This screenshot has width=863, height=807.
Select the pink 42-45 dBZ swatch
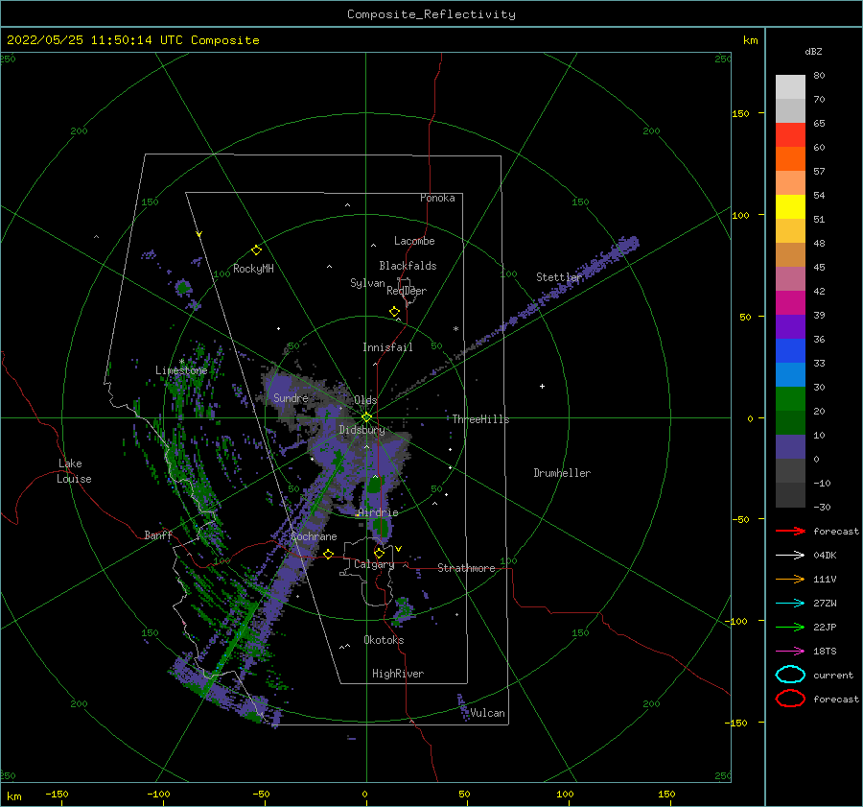pyautogui.click(x=790, y=279)
